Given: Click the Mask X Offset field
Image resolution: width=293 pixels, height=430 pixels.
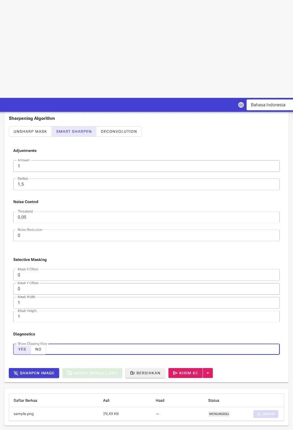Looking at the screenshot, I should (x=146, y=275).
